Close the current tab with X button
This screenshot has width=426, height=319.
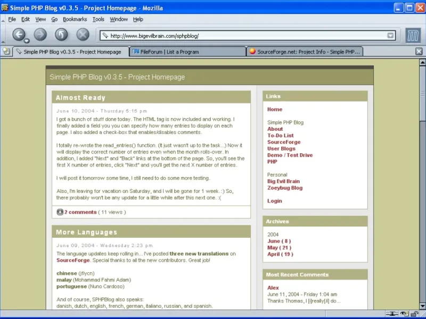[419, 51]
